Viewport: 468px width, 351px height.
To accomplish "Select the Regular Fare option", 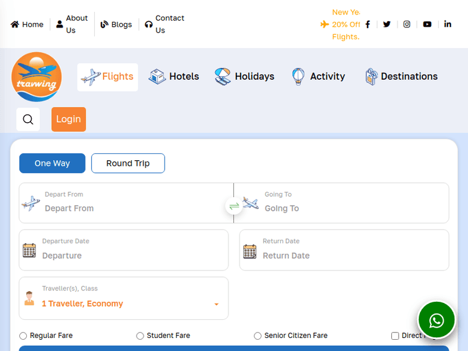I will click(23, 336).
